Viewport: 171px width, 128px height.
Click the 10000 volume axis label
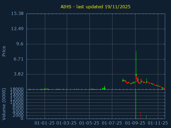(18, 102)
